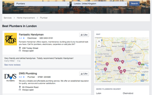Clear the Plumbers search field
Viewport: 152px width, 95px height.
tap(68, 4)
